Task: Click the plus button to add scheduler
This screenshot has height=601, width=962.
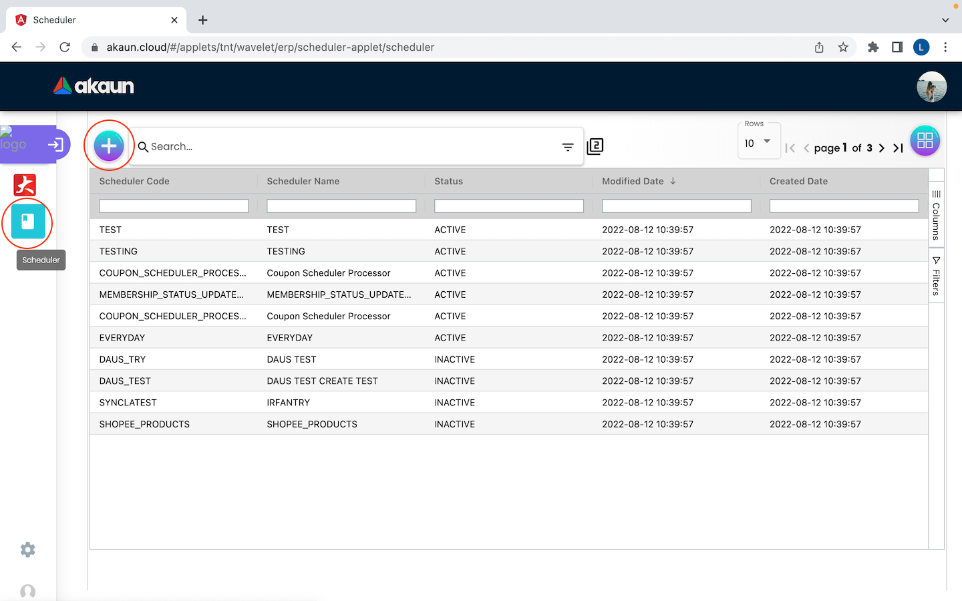Action: click(x=109, y=146)
